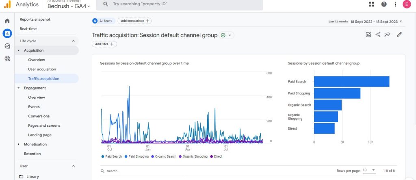Image resolution: width=416 pixels, height=180 pixels.
Task: Click the pencil edit report icon
Action: click(x=399, y=35)
